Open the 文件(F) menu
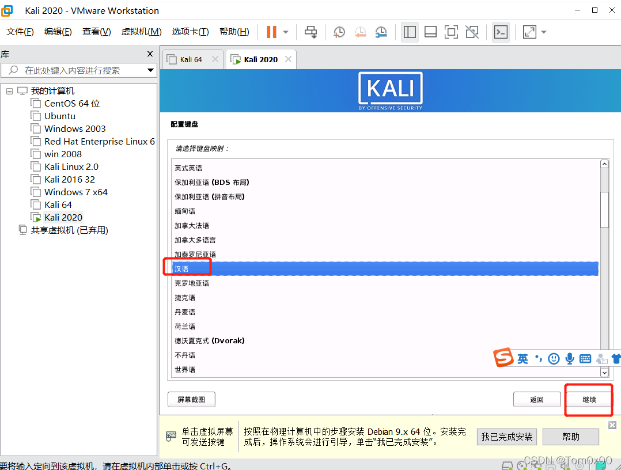The width and height of the screenshot is (621, 470). pos(20,32)
